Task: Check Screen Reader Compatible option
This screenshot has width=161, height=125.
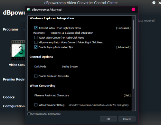Action: [x=29, y=114]
